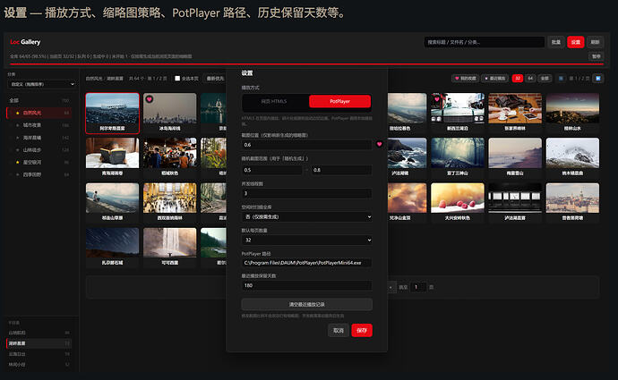Open the coffee table meeting thumbnail
This screenshot has width=618, height=380.
[x=515, y=108]
